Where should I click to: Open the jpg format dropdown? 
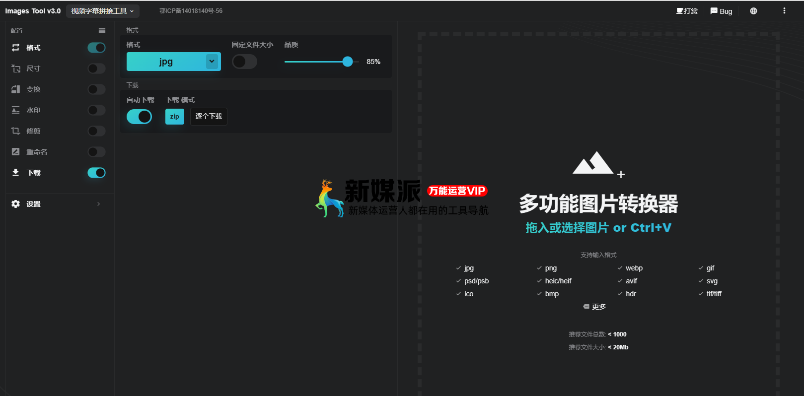[174, 62]
